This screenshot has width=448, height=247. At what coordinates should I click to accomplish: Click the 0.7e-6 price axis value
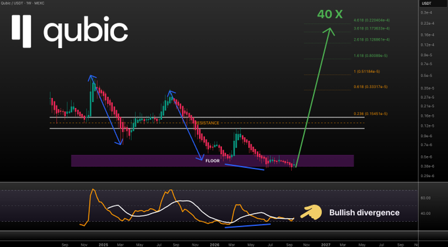426,145
